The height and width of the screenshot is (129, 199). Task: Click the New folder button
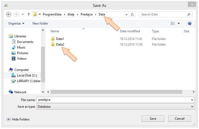40,23
